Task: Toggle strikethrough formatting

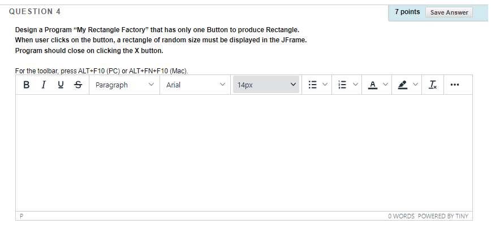Action: click(78, 85)
